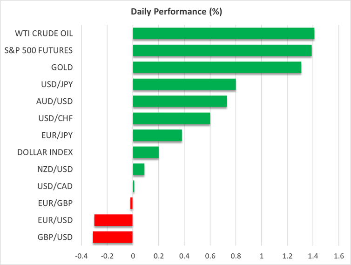Click the Gold performance bar
This screenshot has width=351, height=265.
(x=217, y=68)
